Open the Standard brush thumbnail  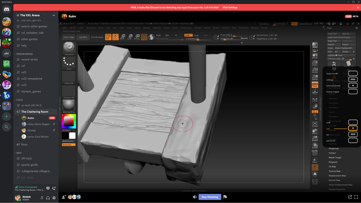click(69, 49)
